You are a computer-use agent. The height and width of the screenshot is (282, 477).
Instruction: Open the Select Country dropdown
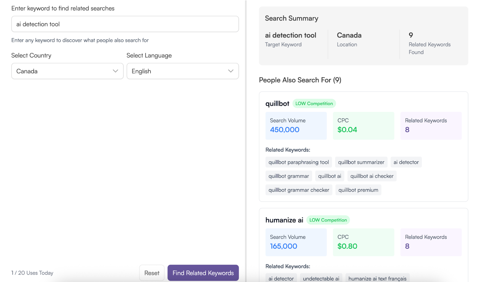[67, 71]
